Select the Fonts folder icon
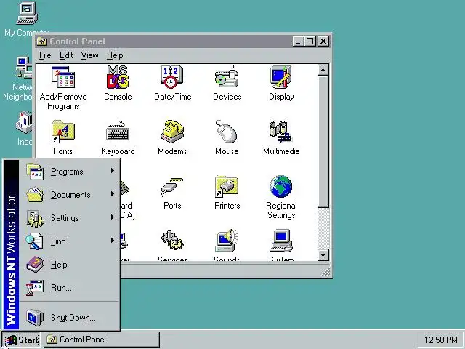 (x=63, y=132)
